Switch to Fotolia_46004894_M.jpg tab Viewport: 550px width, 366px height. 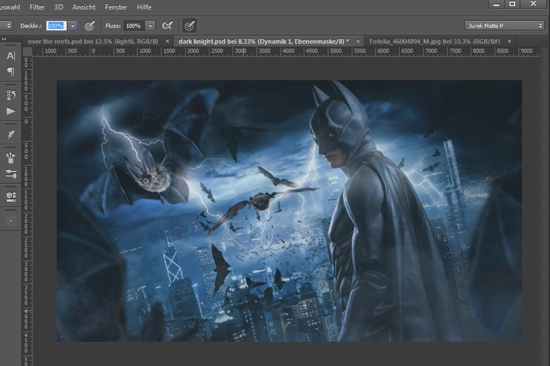(x=434, y=41)
